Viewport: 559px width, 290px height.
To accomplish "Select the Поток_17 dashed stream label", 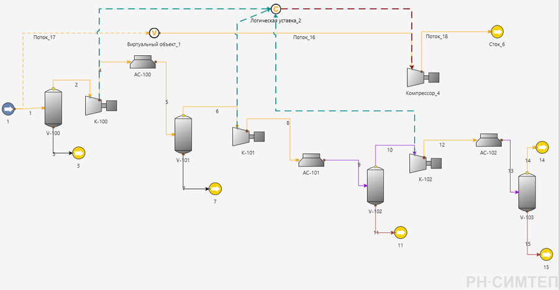I will [45, 37].
